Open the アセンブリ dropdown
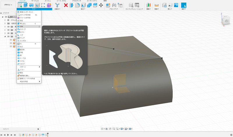This screenshot has width=233, height=137. [114, 9]
